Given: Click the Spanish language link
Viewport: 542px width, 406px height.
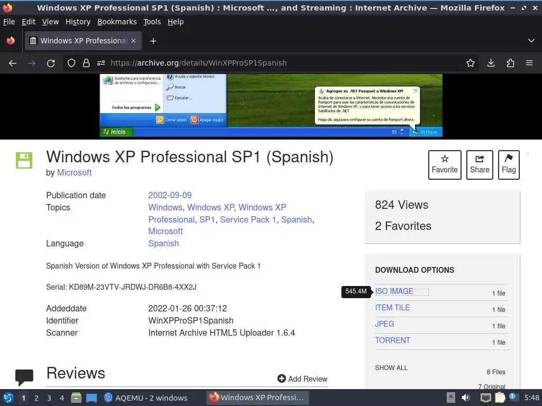Looking at the screenshot, I should point(164,243).
